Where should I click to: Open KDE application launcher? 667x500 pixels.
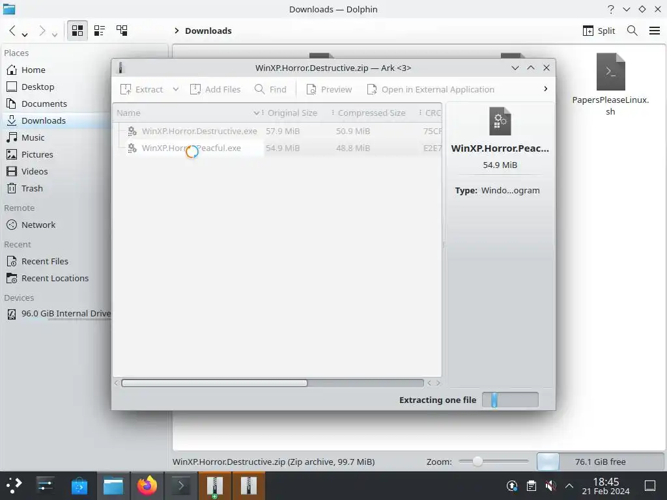(14, 486)
